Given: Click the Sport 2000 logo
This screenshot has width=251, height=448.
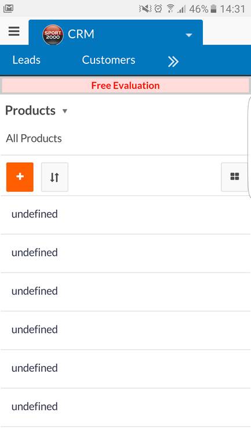Looking at the screenshot, I should click(x=53, y=34).
